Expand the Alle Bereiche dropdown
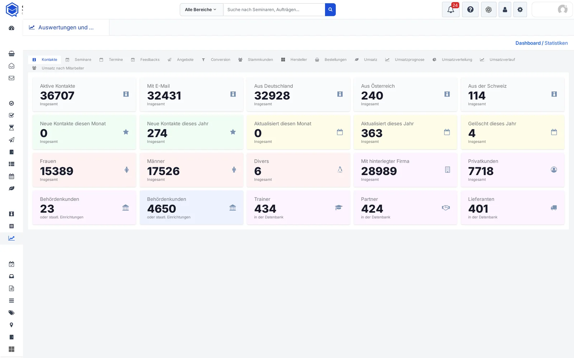Screen dimensions: 574x358 point(201,10)
